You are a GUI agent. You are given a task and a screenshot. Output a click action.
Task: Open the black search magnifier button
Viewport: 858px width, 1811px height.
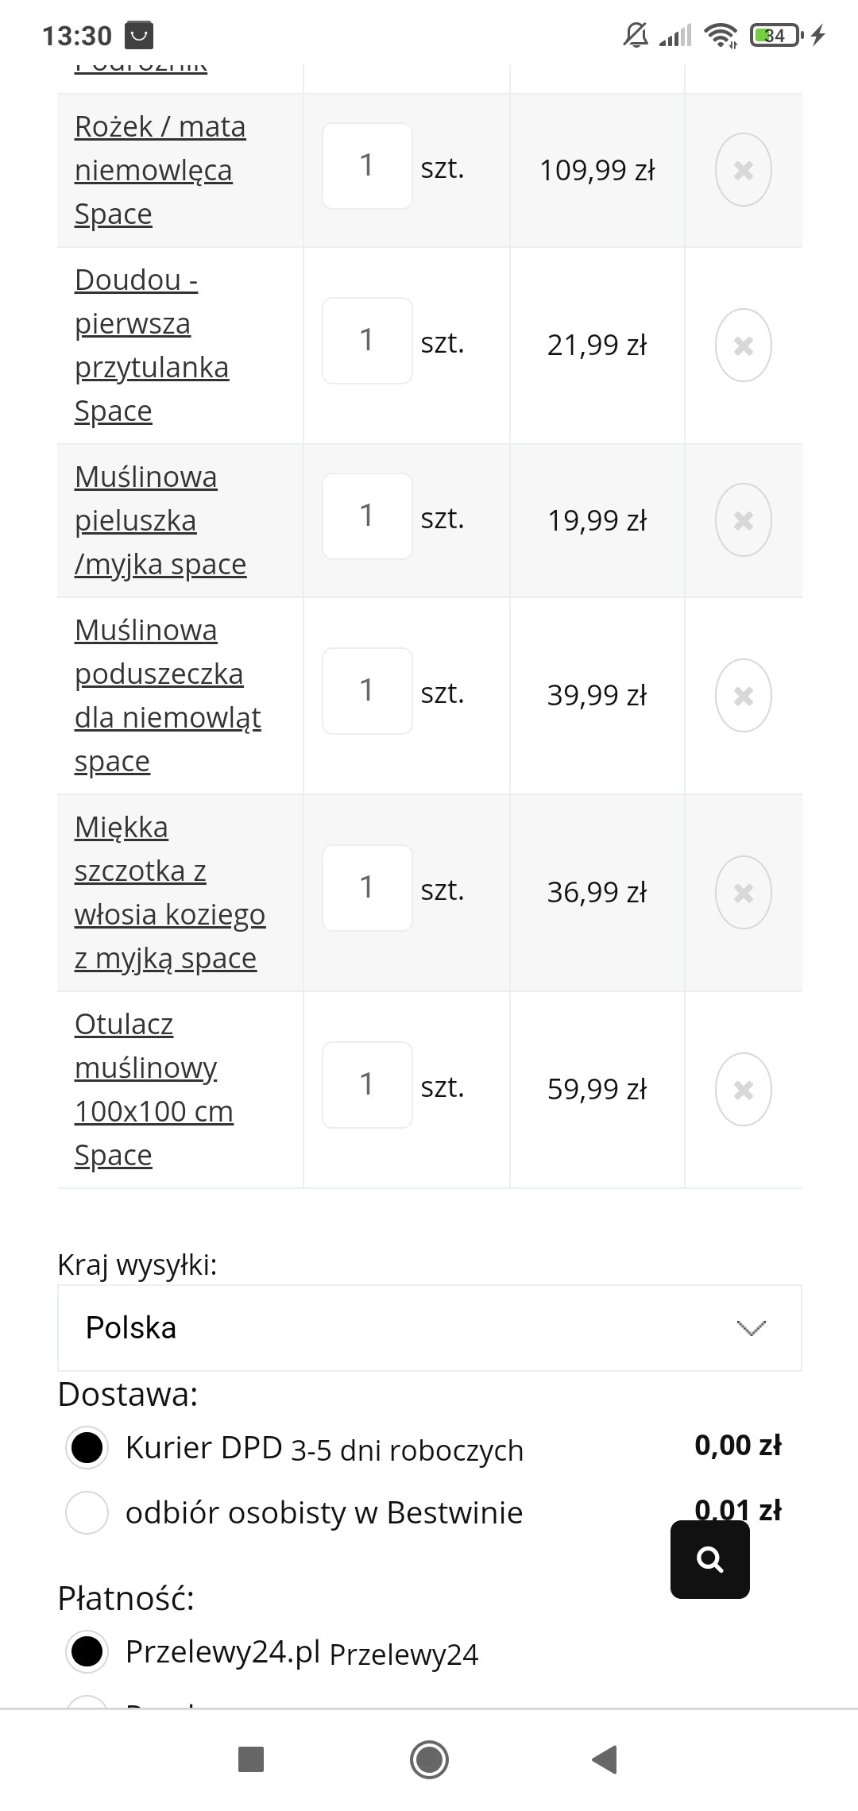point(709,1559)
